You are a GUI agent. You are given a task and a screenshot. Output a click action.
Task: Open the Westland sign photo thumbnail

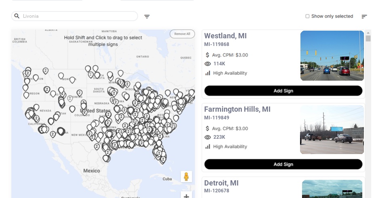[332, 56]
